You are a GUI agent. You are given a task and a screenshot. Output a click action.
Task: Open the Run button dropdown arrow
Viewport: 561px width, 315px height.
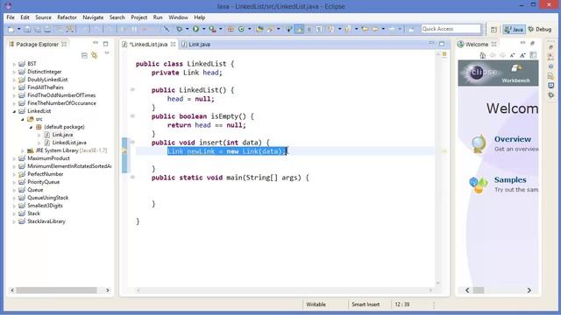[203, 29]
